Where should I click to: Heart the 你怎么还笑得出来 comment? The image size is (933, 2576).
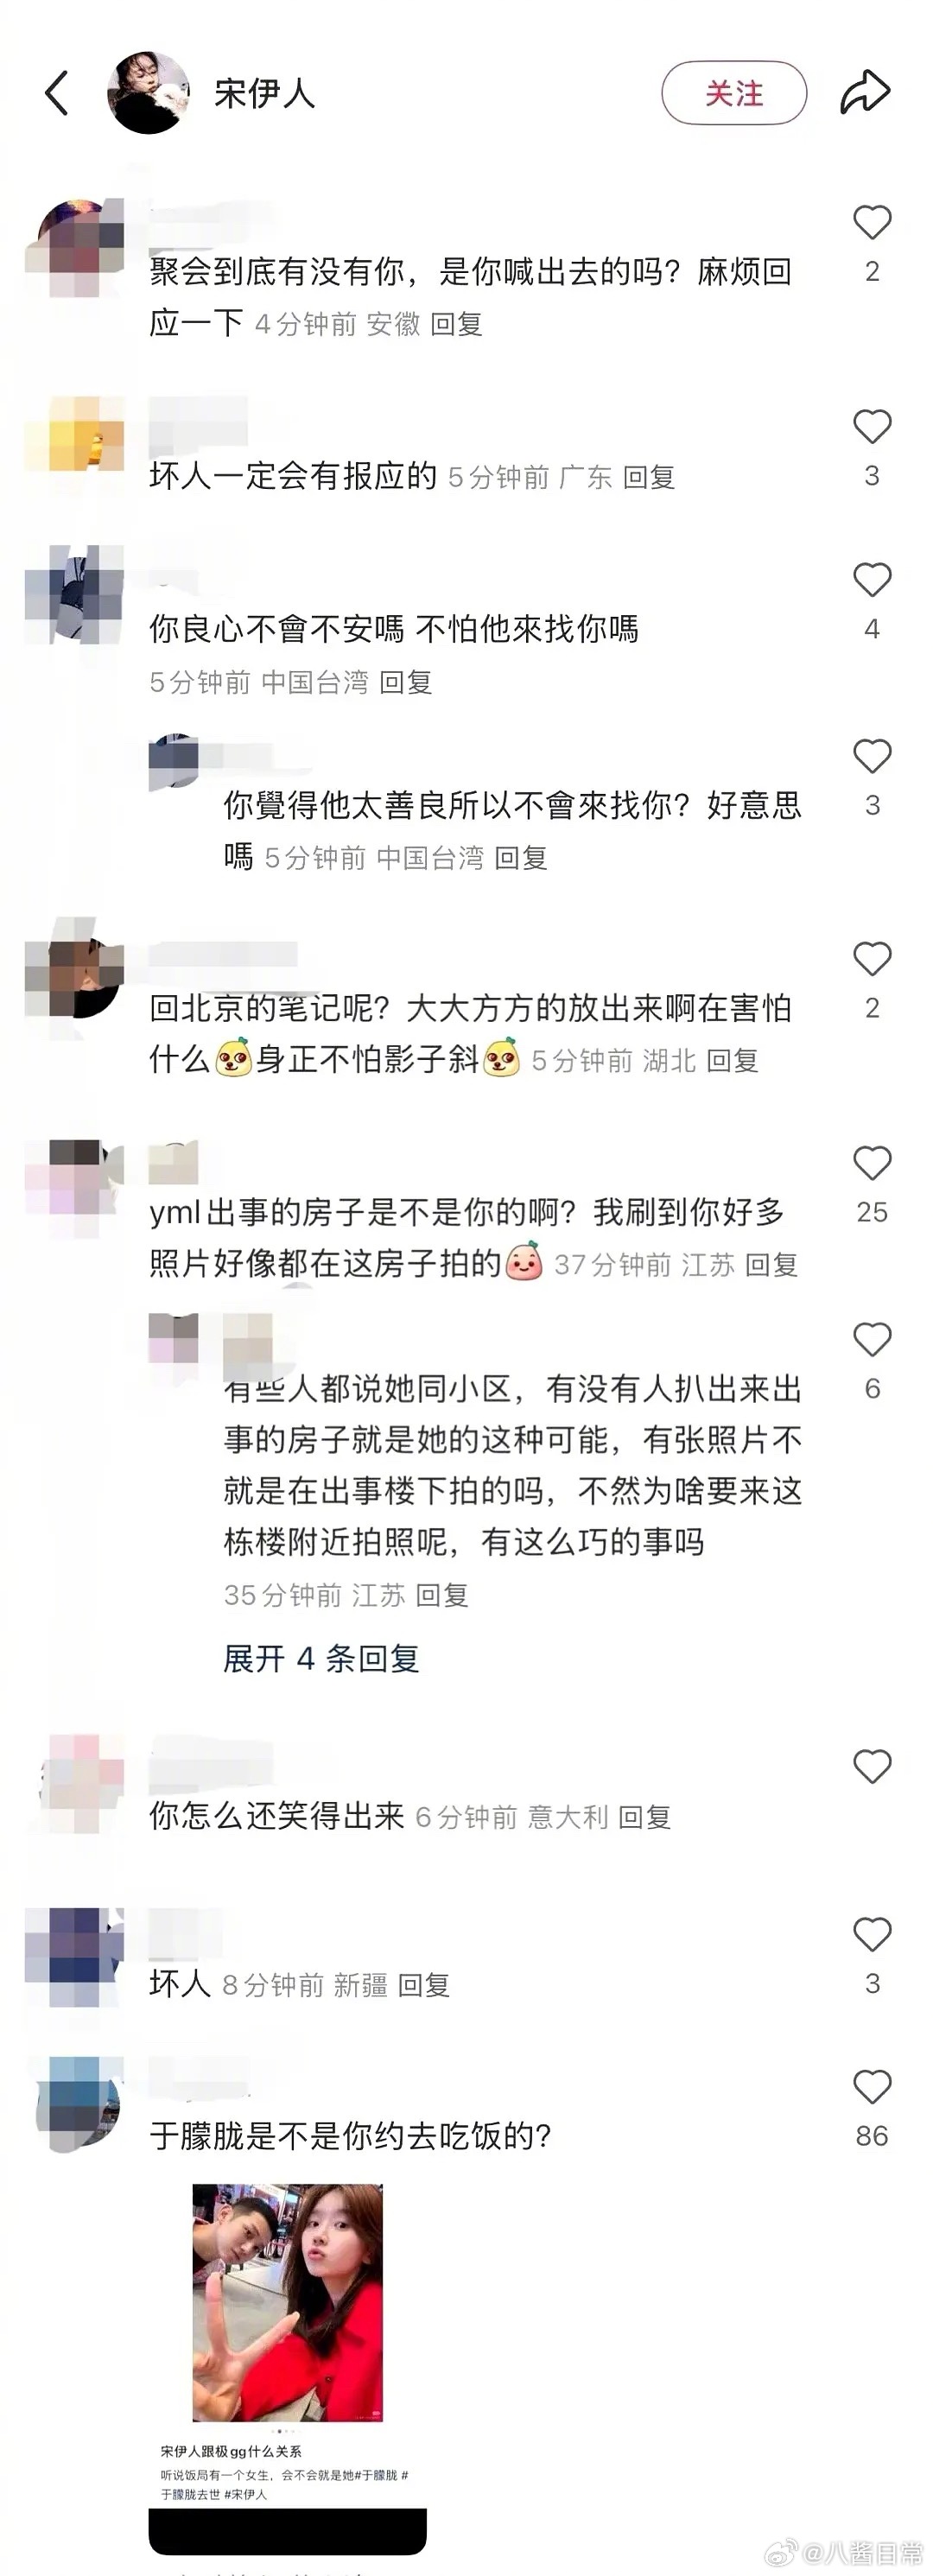pyautogui.click(x=872, y=1766)
